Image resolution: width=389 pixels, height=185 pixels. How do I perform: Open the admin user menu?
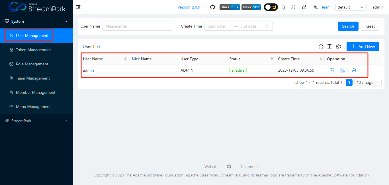378,7
